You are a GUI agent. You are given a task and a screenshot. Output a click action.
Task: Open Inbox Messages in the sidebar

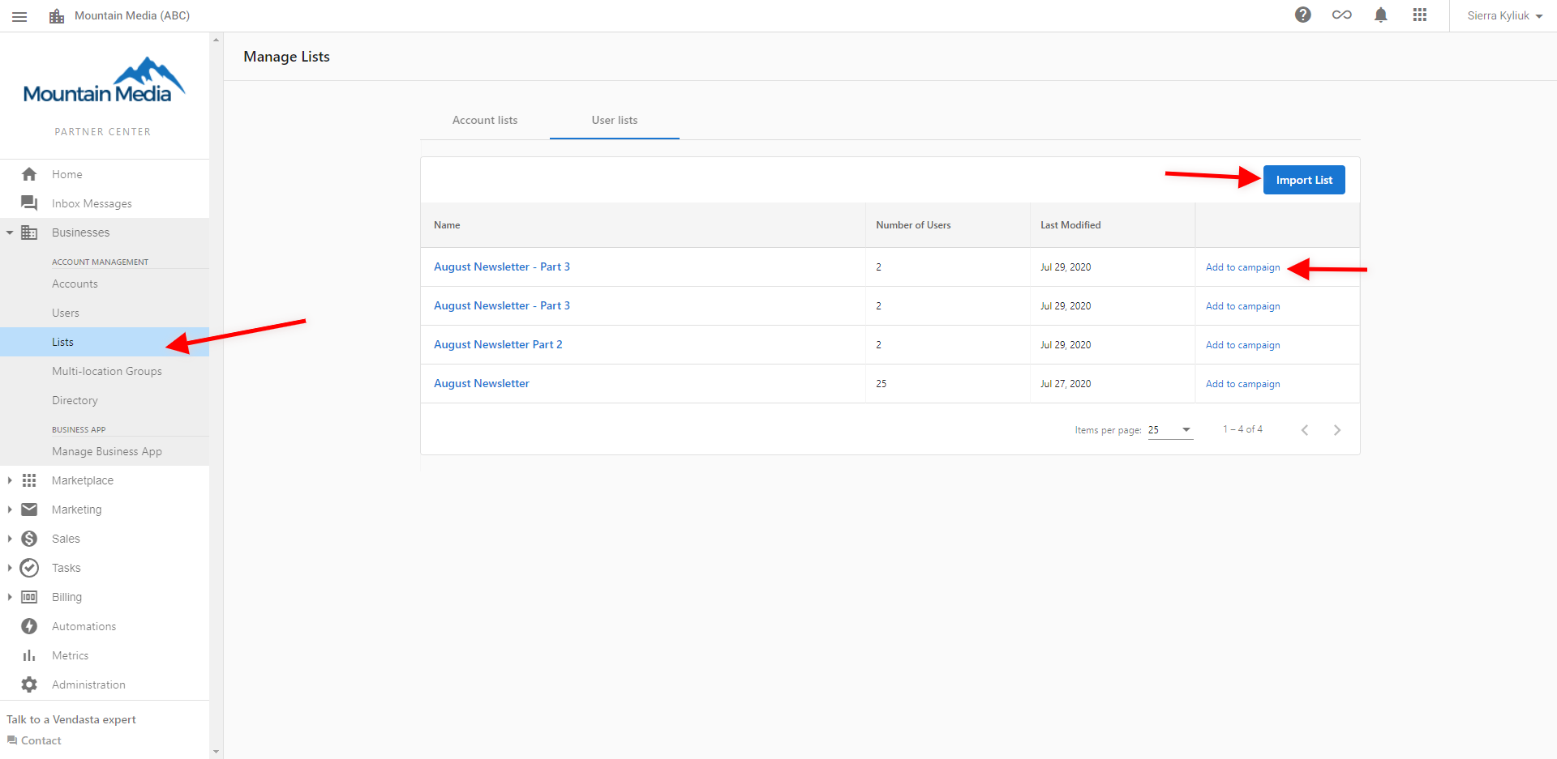click(92, 203)
